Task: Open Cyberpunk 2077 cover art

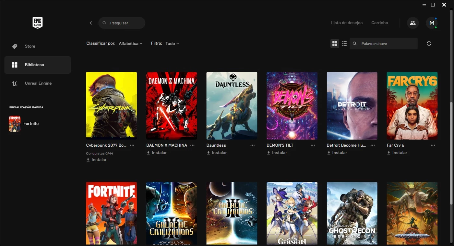Action: tap(111, 106)
